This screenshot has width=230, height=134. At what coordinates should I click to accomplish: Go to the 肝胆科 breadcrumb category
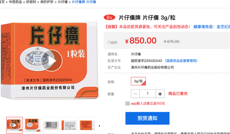pos(31,2)
